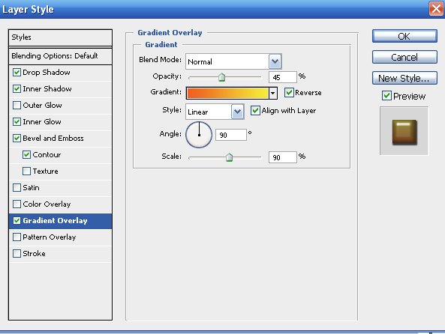Uncheck the Gradient Overlay checkbox

[x=17, y=220]
